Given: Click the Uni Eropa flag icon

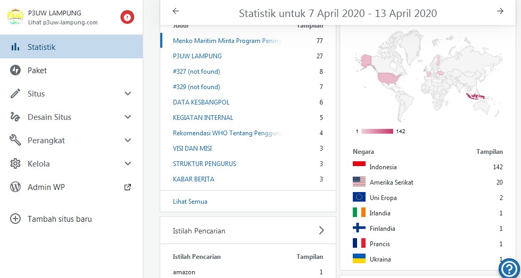Looking at the screenshot, I should point(359,197).
